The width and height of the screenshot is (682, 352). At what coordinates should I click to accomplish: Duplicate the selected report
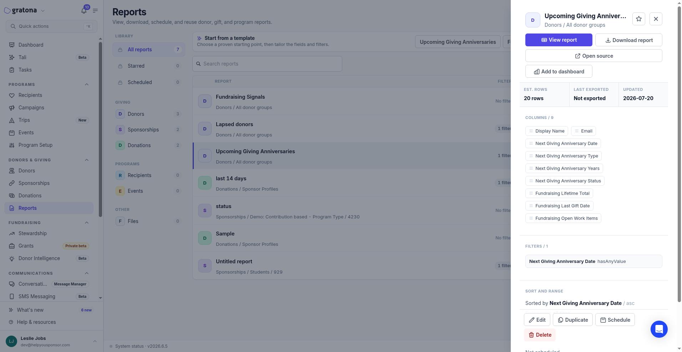(572, 320)
